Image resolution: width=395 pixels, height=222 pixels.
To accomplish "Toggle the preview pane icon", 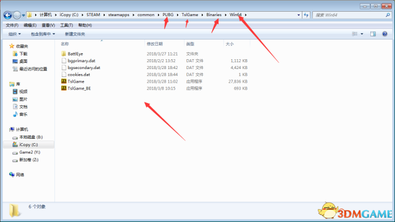I will coord(373,34).
